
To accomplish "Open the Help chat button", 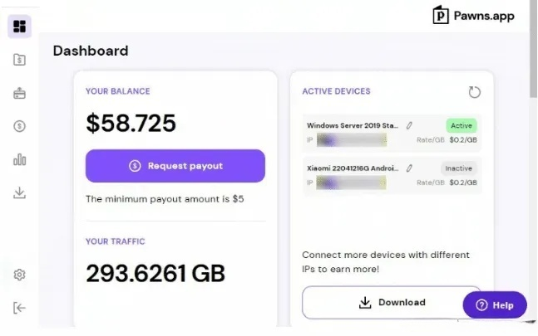I will tap(495, 305).
